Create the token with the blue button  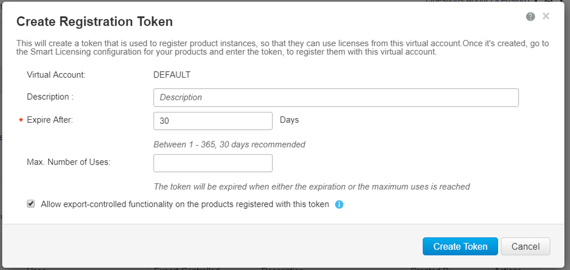coord(460,247)
